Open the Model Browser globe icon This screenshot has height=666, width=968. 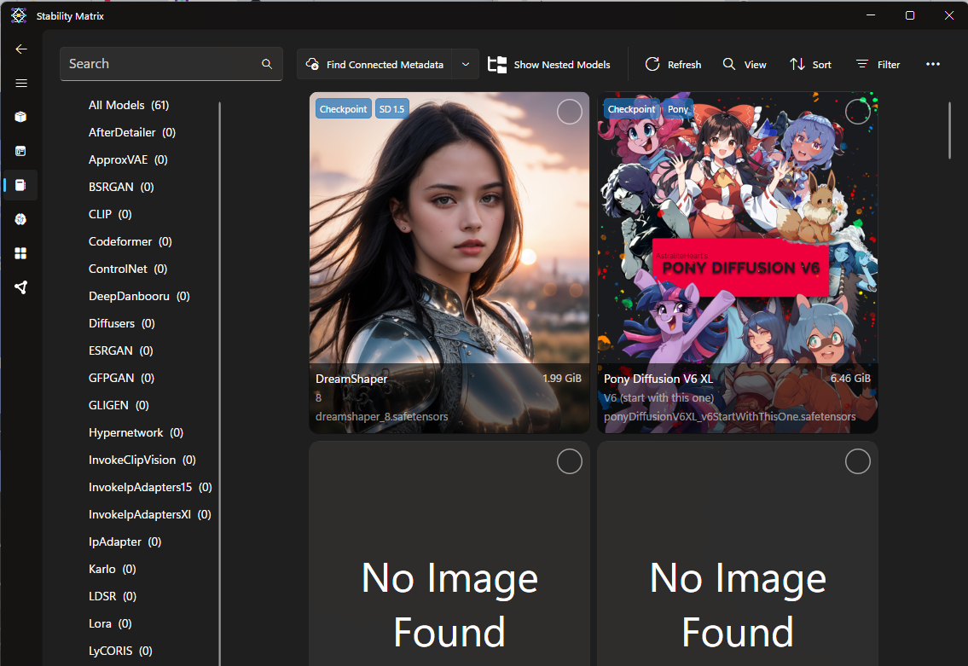[x=21, y=219]
